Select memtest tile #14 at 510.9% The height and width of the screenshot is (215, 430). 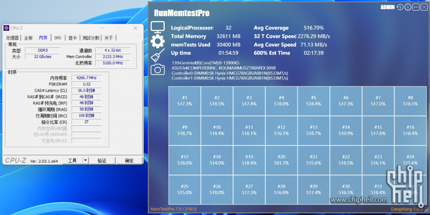(346, 130)
